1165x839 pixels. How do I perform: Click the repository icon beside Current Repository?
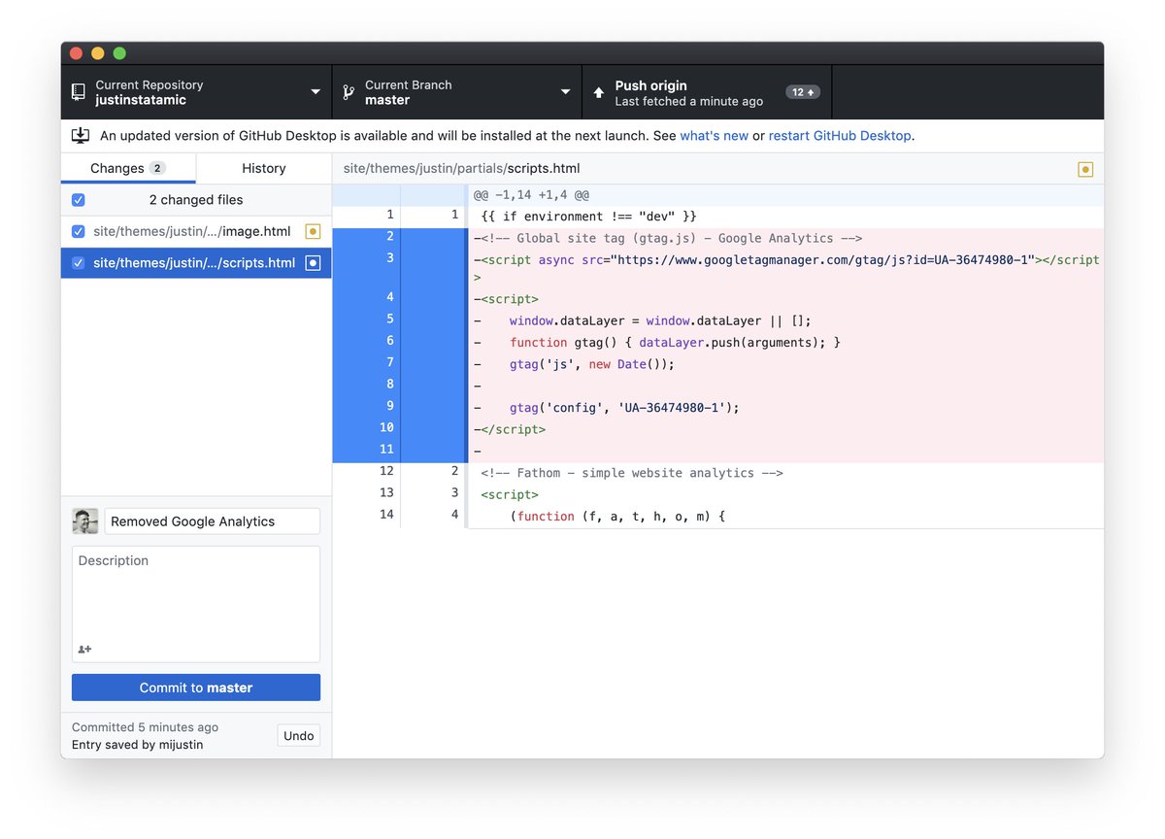point(79,92)
